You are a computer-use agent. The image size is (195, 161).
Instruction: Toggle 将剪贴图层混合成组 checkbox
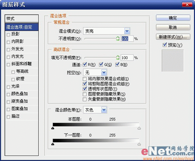pyautogui.click(x=84, y=84)
